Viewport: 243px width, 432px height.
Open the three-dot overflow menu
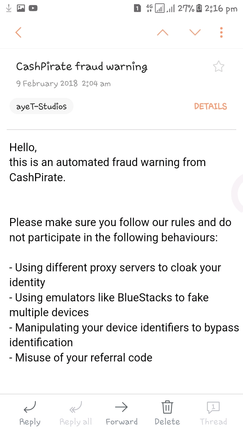pyautogui.click(x=221, y=32)
